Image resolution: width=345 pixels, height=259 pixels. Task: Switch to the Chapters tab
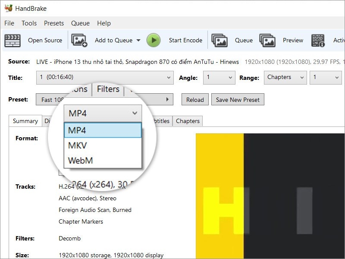(x=188, y=121)
